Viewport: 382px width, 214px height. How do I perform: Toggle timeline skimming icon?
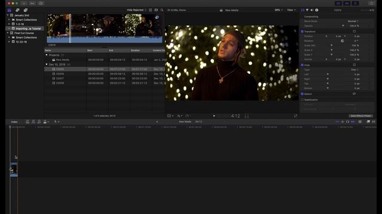click(x=337, y=121)
